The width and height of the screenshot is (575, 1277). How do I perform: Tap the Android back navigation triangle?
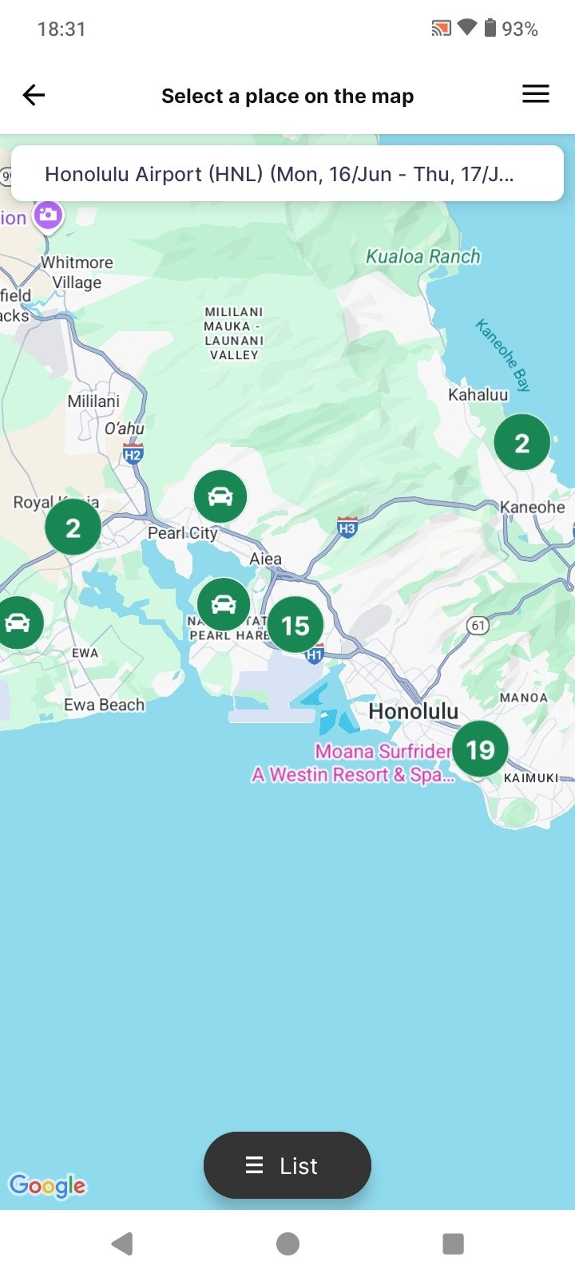pos(122,1243)
